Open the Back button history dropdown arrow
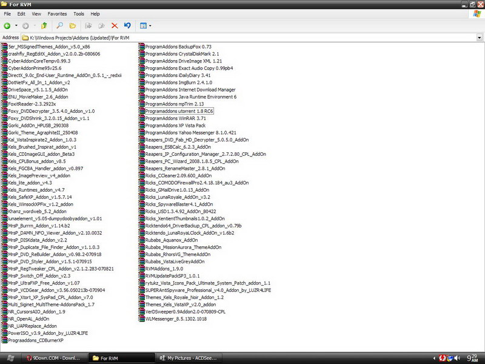This screenshot has height=364, width=485. (x=16, y=26)
